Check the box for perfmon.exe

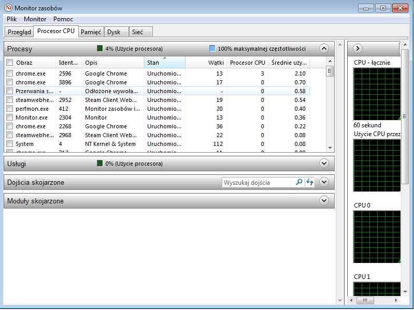[x=10, y=109]
